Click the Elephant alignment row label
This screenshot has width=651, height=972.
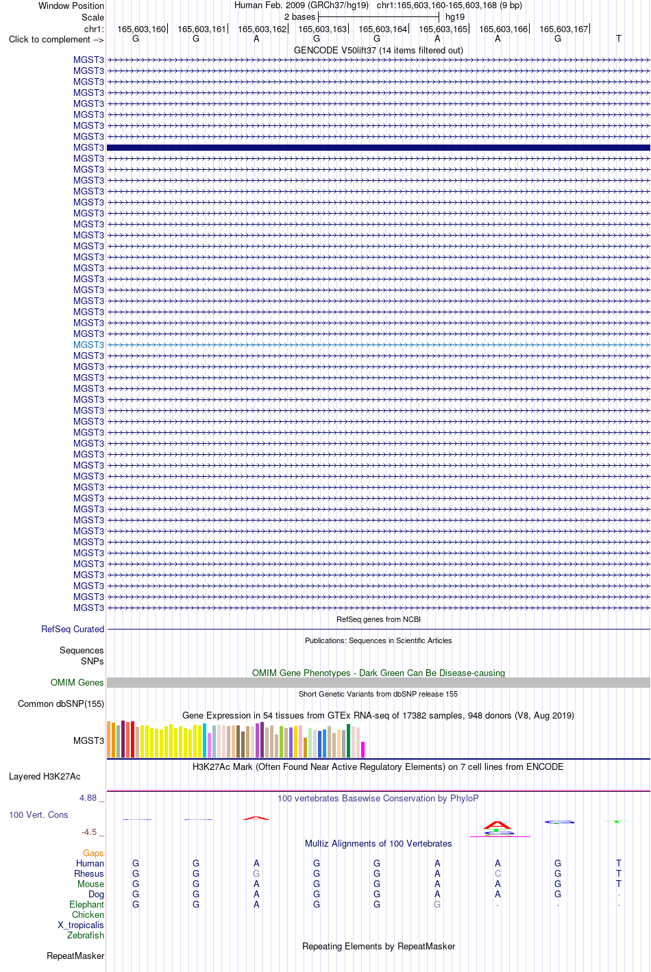tap(86, 904)
